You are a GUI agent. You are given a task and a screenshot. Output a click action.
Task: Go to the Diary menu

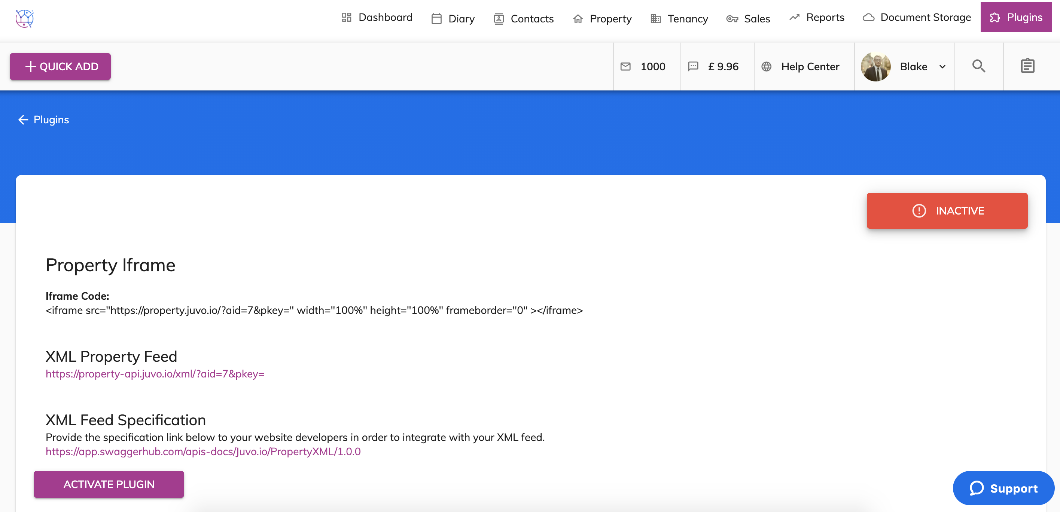pos(453,19)
